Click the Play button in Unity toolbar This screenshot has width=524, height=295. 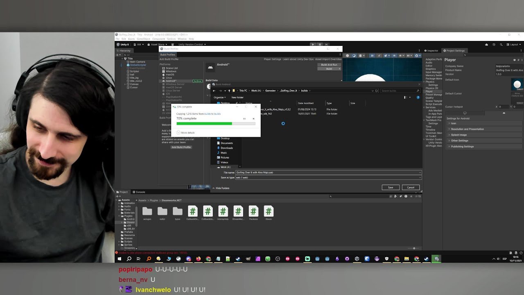point(313,44)
